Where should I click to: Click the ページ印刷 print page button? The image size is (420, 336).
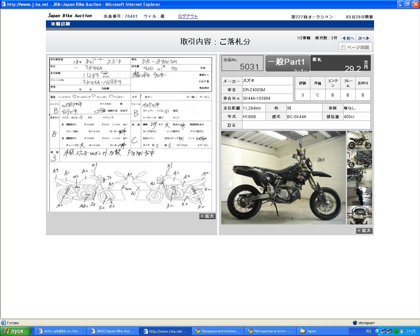pyautogui.click(x=355, y=47)
